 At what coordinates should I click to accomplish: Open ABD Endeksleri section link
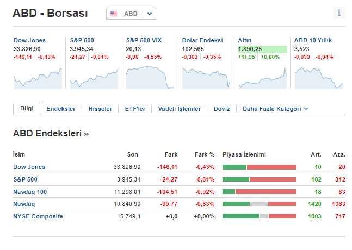pyautogui.click(x=51, y=133)
